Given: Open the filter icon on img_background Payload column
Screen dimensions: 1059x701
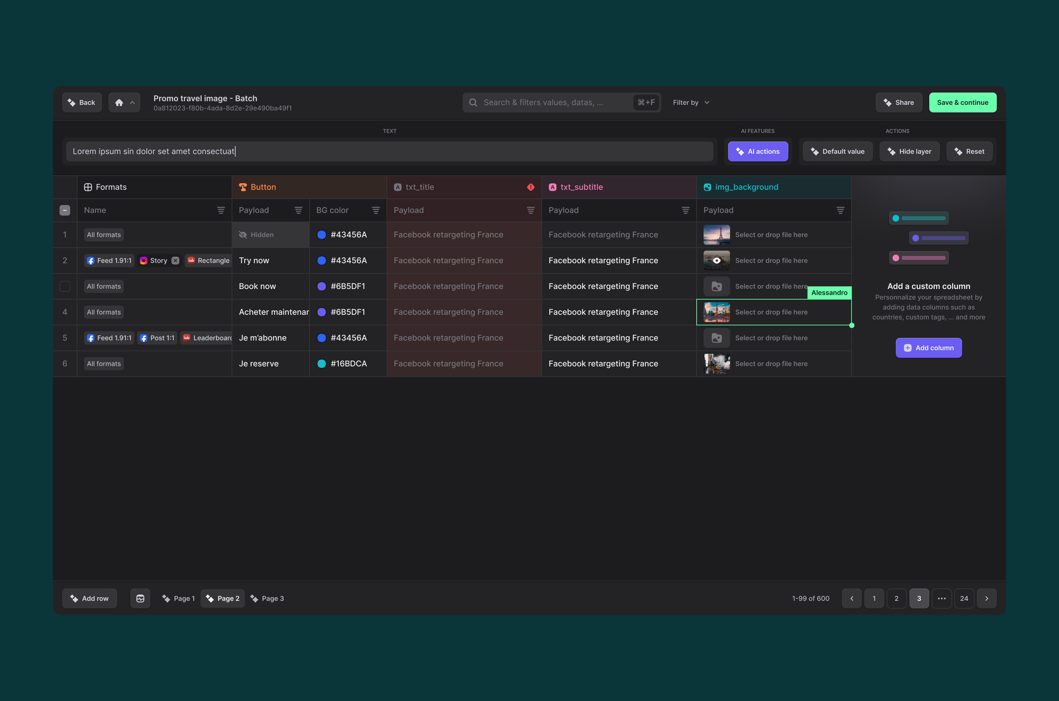Looking at the screenshot, I should click(840, 210).
